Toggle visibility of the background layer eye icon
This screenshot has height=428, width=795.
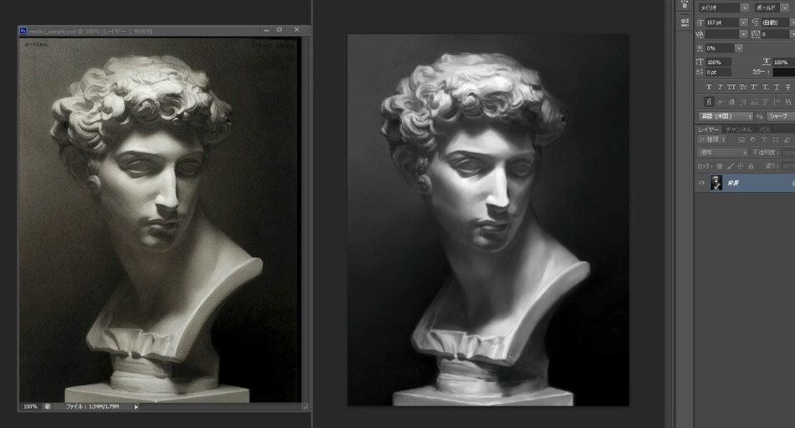[x=701, y=183]
